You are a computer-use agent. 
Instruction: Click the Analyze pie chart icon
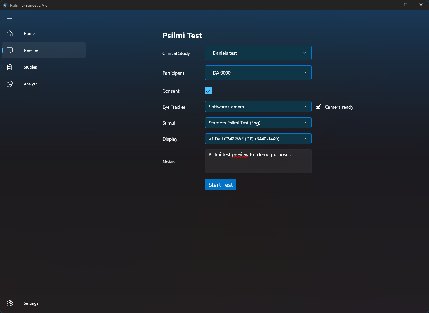click(10, 84)
